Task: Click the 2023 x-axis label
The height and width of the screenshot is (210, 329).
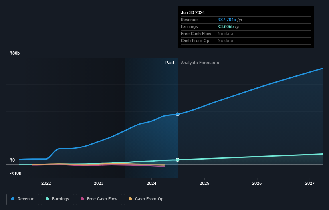Action: pos(99,183)
